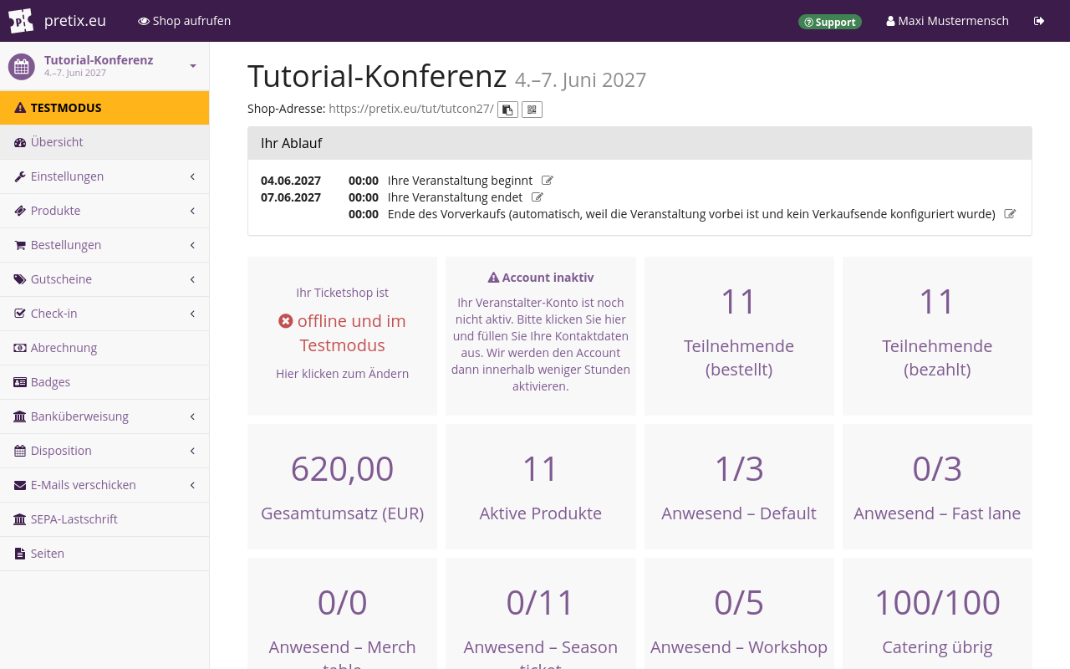Open the Abrechnung page
1070x669 pixels.
[x=104, y=348]
